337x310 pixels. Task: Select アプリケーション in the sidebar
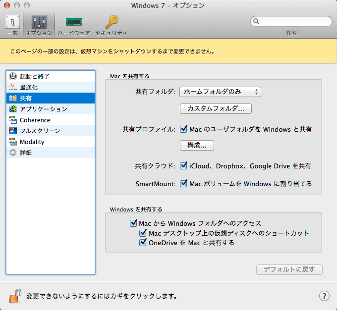(x=51, y=109)
